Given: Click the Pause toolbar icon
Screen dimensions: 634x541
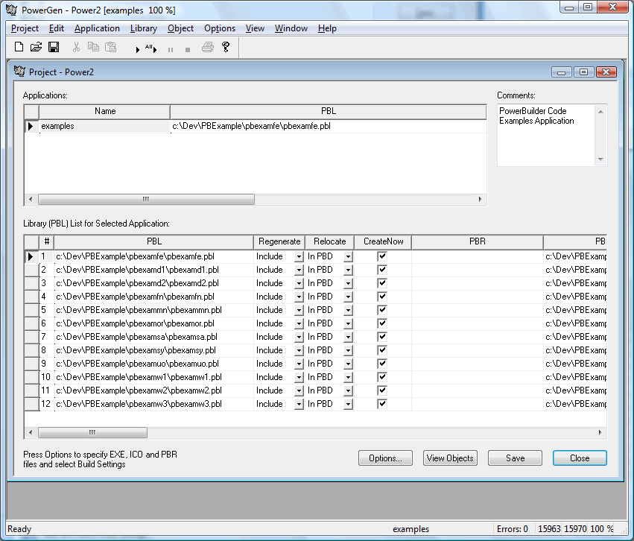Looking at the screenshot, I should [x=171, y=50].
